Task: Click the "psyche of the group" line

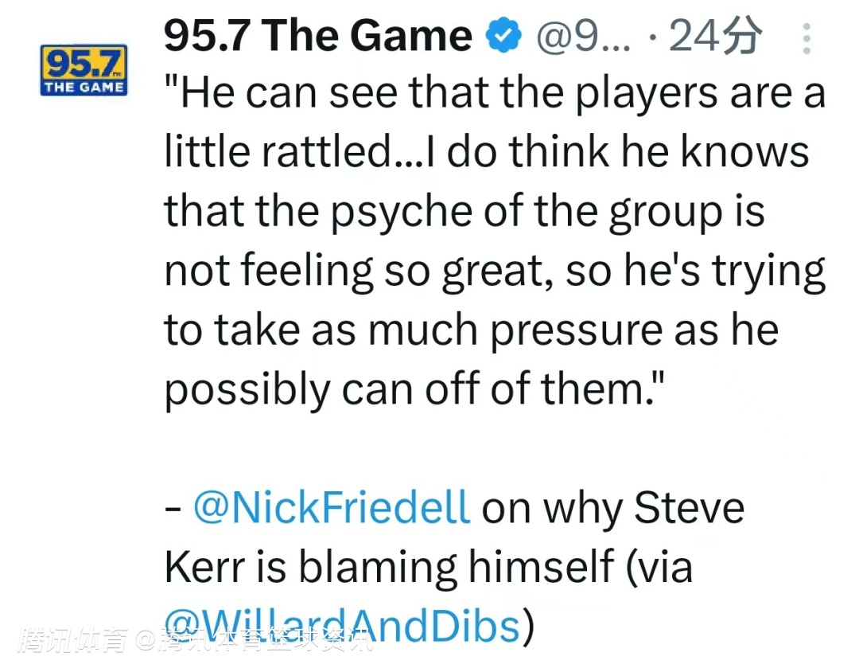Action: coord(464,213)
